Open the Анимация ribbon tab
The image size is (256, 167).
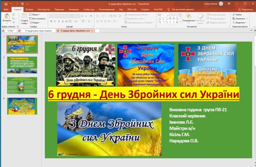(74, 9)
